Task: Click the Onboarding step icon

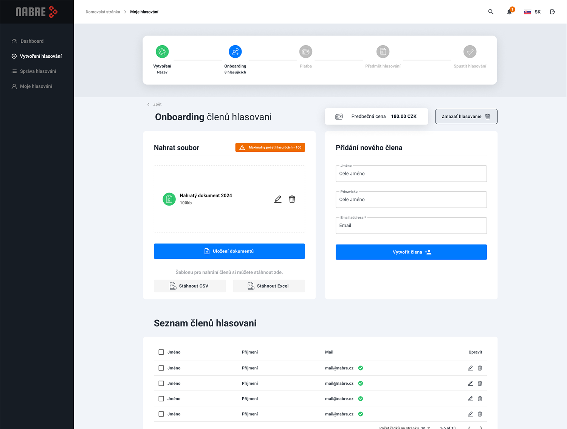Action: tap(235, 52)
